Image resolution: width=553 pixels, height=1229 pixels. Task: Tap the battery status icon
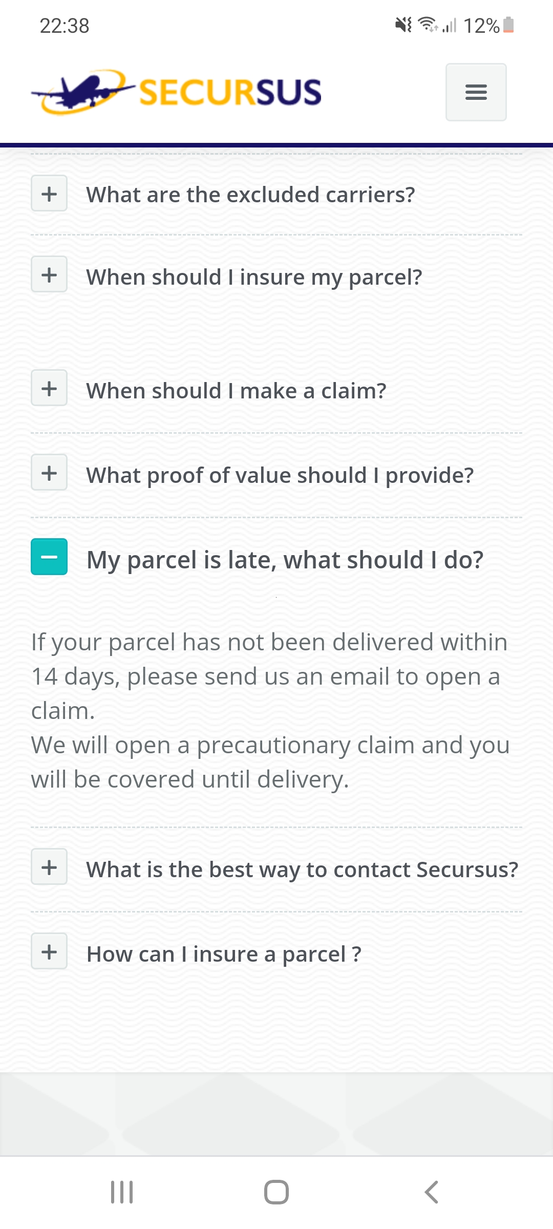pos(508,25)
